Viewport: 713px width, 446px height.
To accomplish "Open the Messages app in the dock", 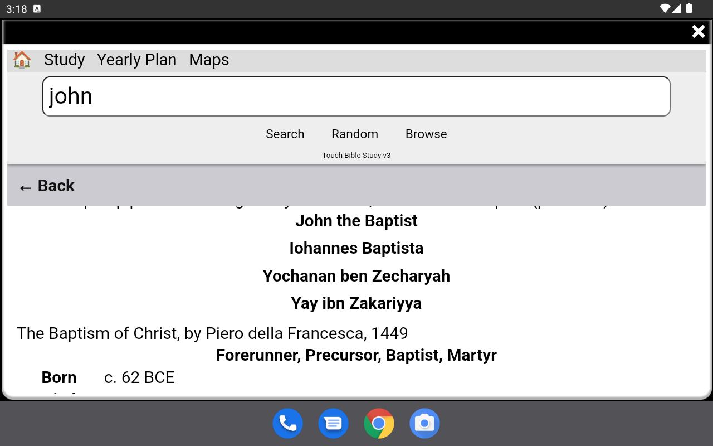I will 333,424.
